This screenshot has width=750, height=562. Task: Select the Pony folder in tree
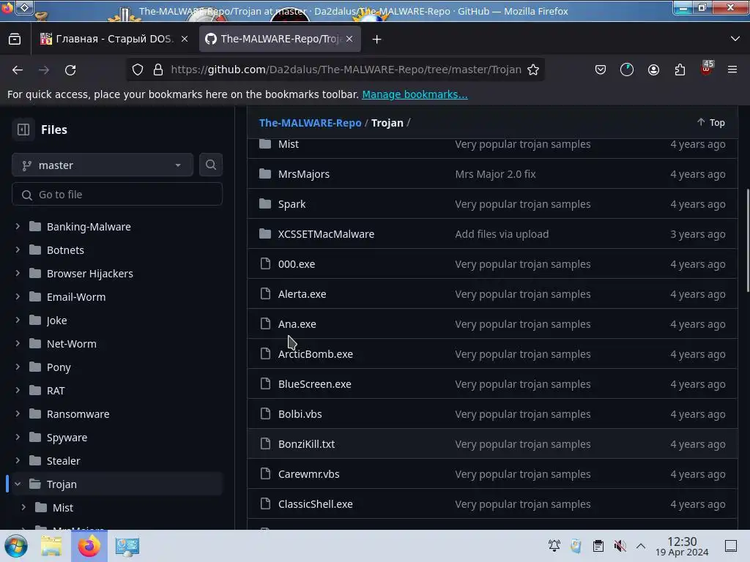[x=59, y=367]
